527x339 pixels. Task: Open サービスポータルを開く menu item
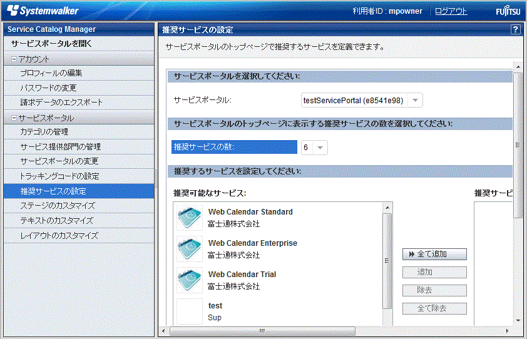tap(79, 44)
